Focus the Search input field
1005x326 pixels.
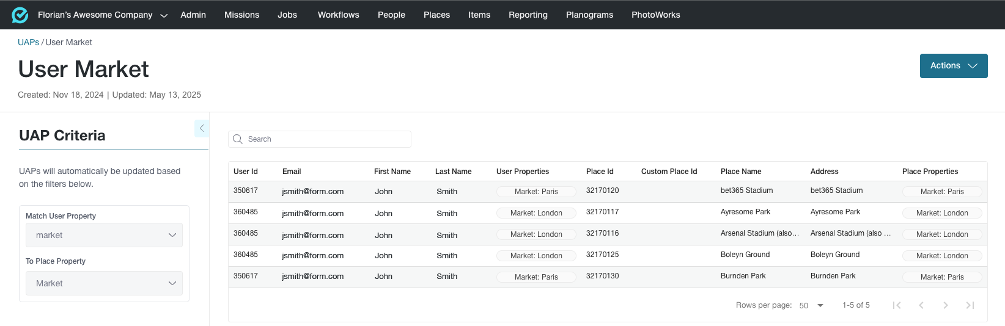click(320, 139)
